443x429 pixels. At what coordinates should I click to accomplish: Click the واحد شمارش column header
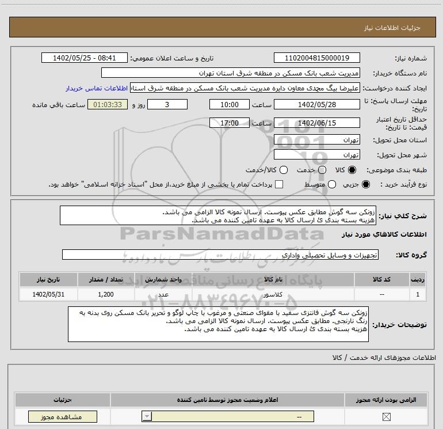point(163,279)
